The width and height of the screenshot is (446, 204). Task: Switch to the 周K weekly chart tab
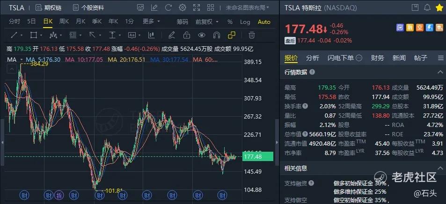(64, 21)
